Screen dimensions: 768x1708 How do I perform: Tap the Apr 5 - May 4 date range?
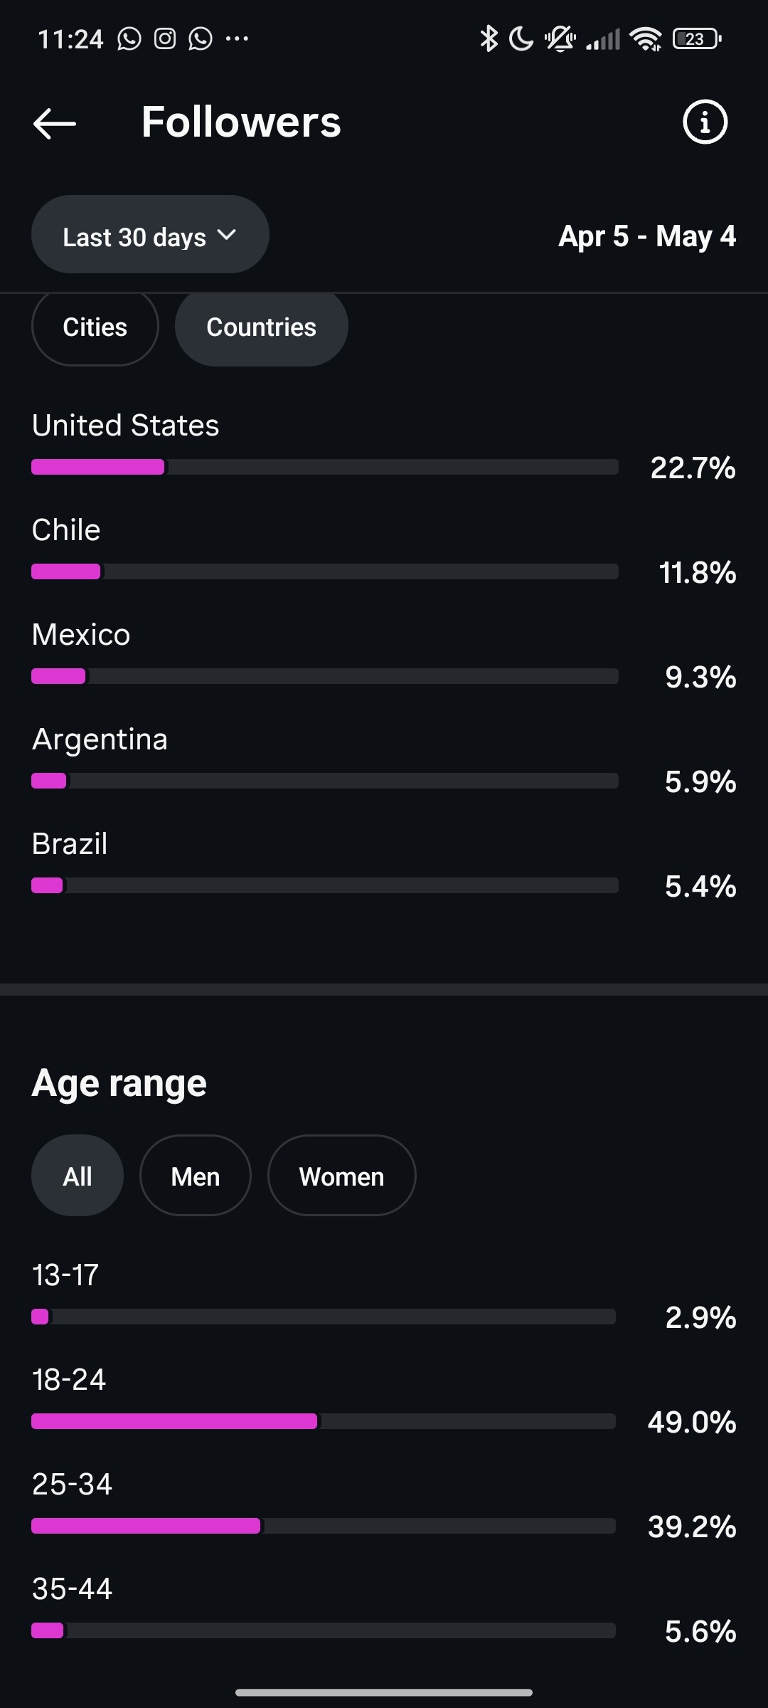click(x=647, y=236)
